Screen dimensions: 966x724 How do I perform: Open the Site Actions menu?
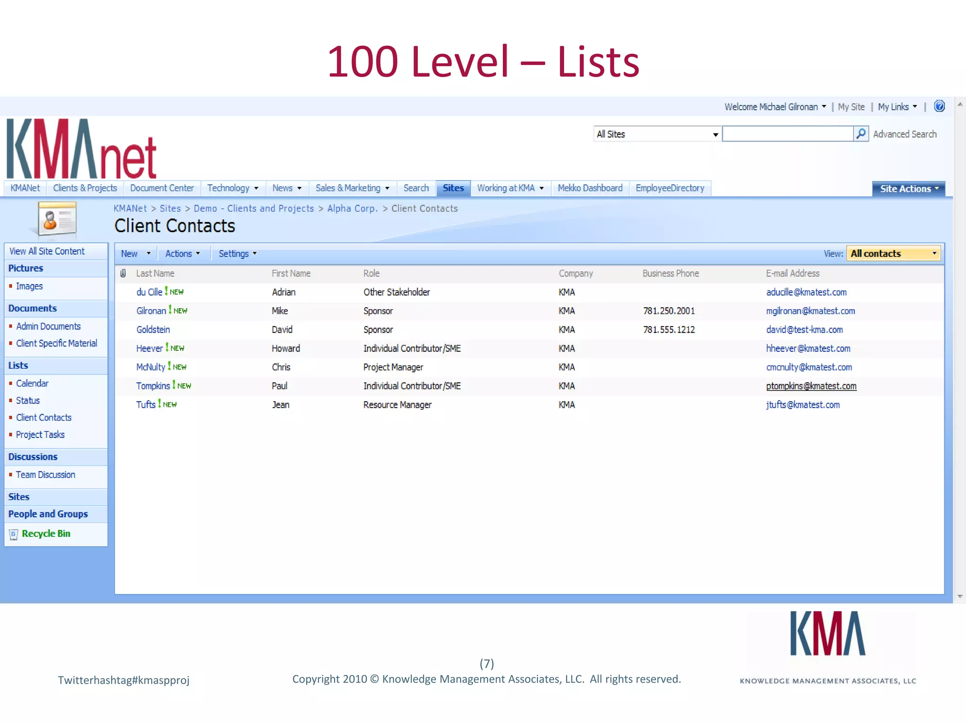pos(908,189)
